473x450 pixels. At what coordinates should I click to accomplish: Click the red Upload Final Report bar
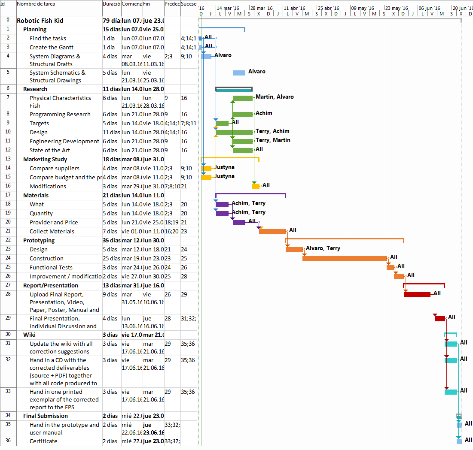pos(417,294)
